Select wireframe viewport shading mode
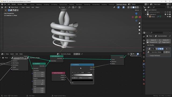Viewport: 172px width, 97px height. (131, 7)
